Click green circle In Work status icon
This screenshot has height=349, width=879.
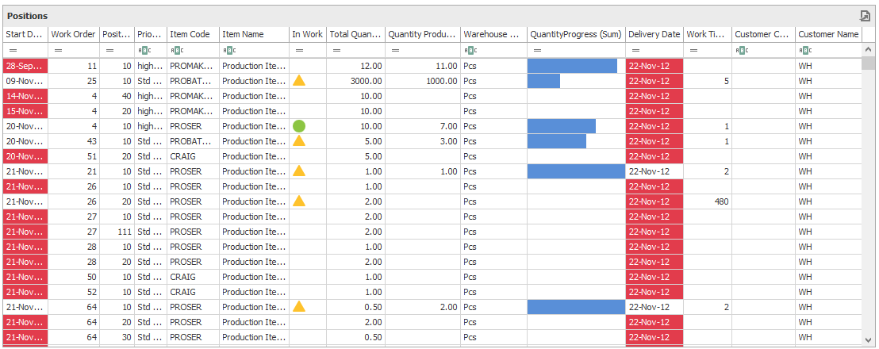299,126
